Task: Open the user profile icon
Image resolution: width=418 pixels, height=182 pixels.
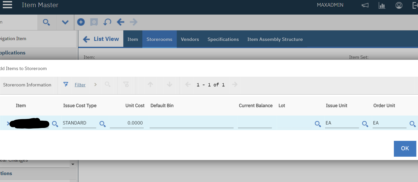Action: click(399, 5)
